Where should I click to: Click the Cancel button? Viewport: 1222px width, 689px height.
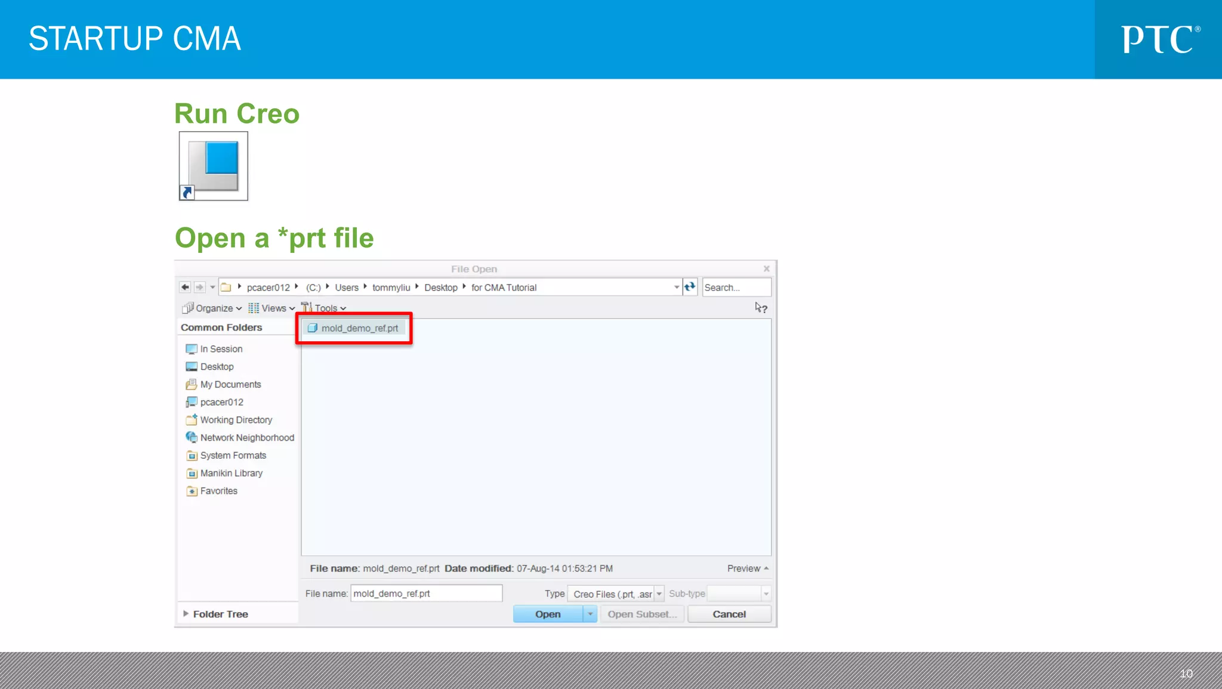point(729,614)
